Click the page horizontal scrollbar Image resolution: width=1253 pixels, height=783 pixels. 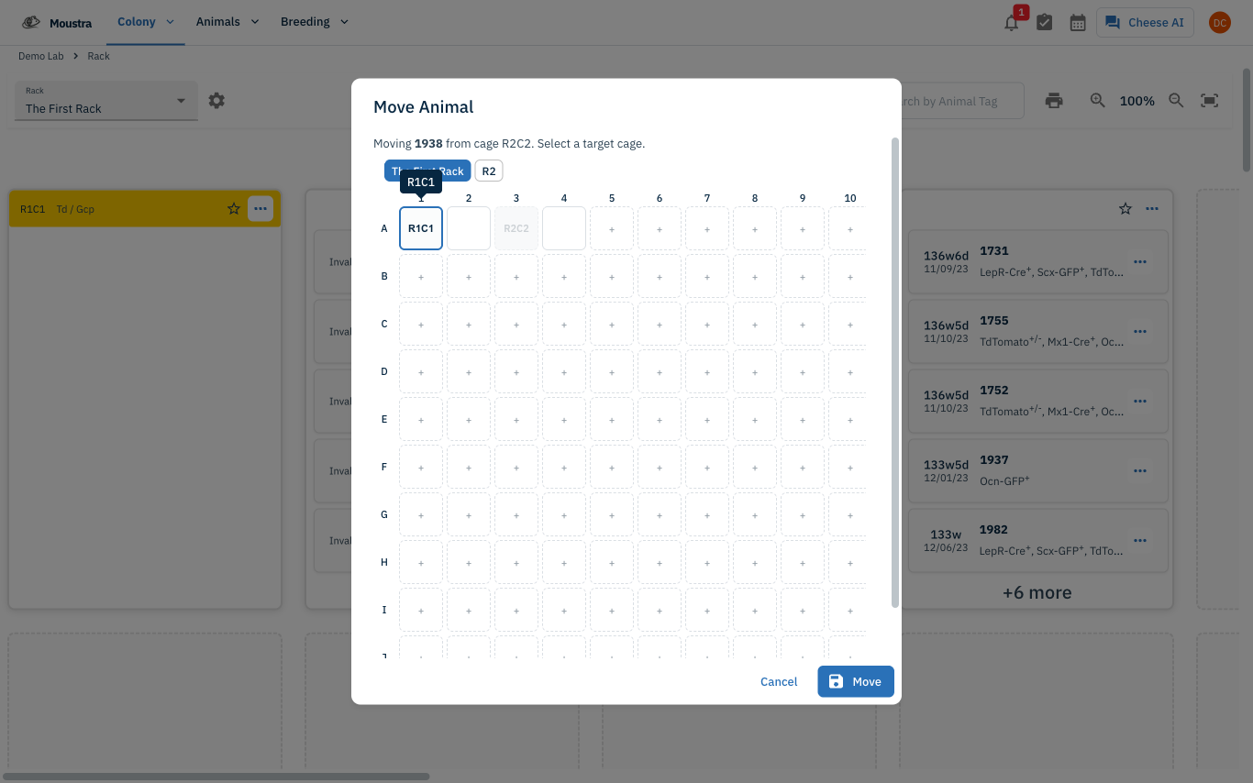click(215, 776)
